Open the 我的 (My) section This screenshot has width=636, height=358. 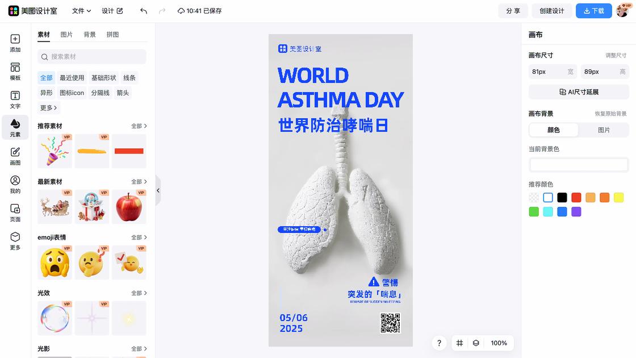[15, 185]
